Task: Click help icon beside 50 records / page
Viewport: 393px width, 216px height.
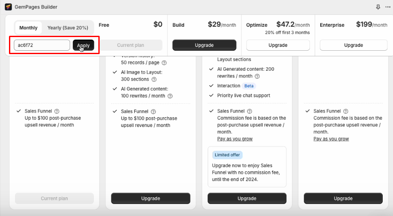Action: coord(164,63)
